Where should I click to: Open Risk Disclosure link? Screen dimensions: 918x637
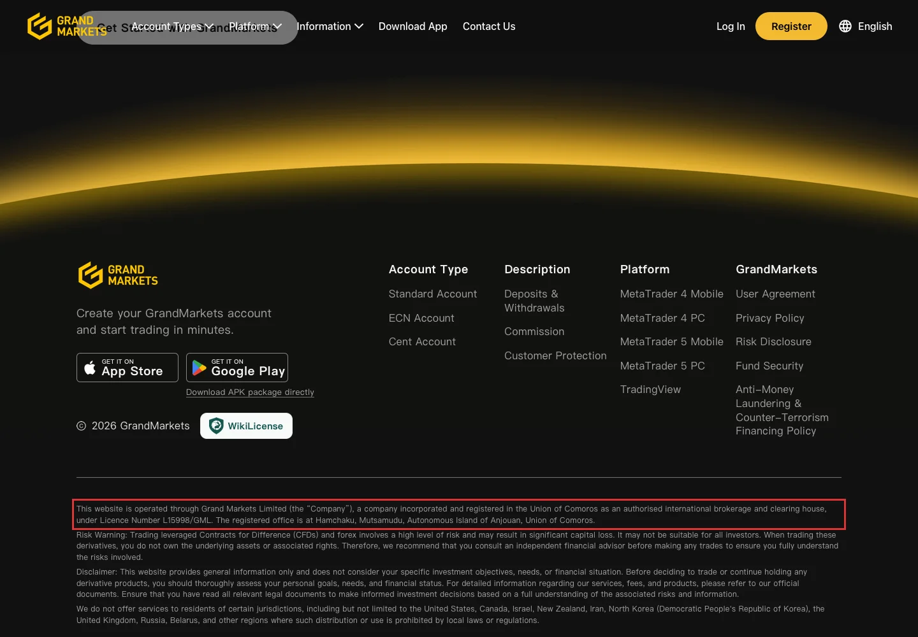(773, 341)
